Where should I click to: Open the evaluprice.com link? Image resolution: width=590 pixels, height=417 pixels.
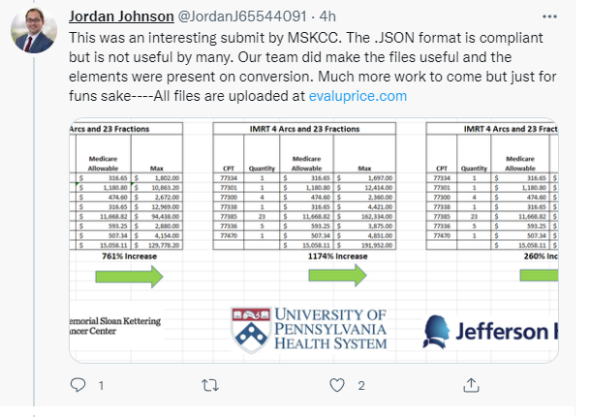click(357, 96)
